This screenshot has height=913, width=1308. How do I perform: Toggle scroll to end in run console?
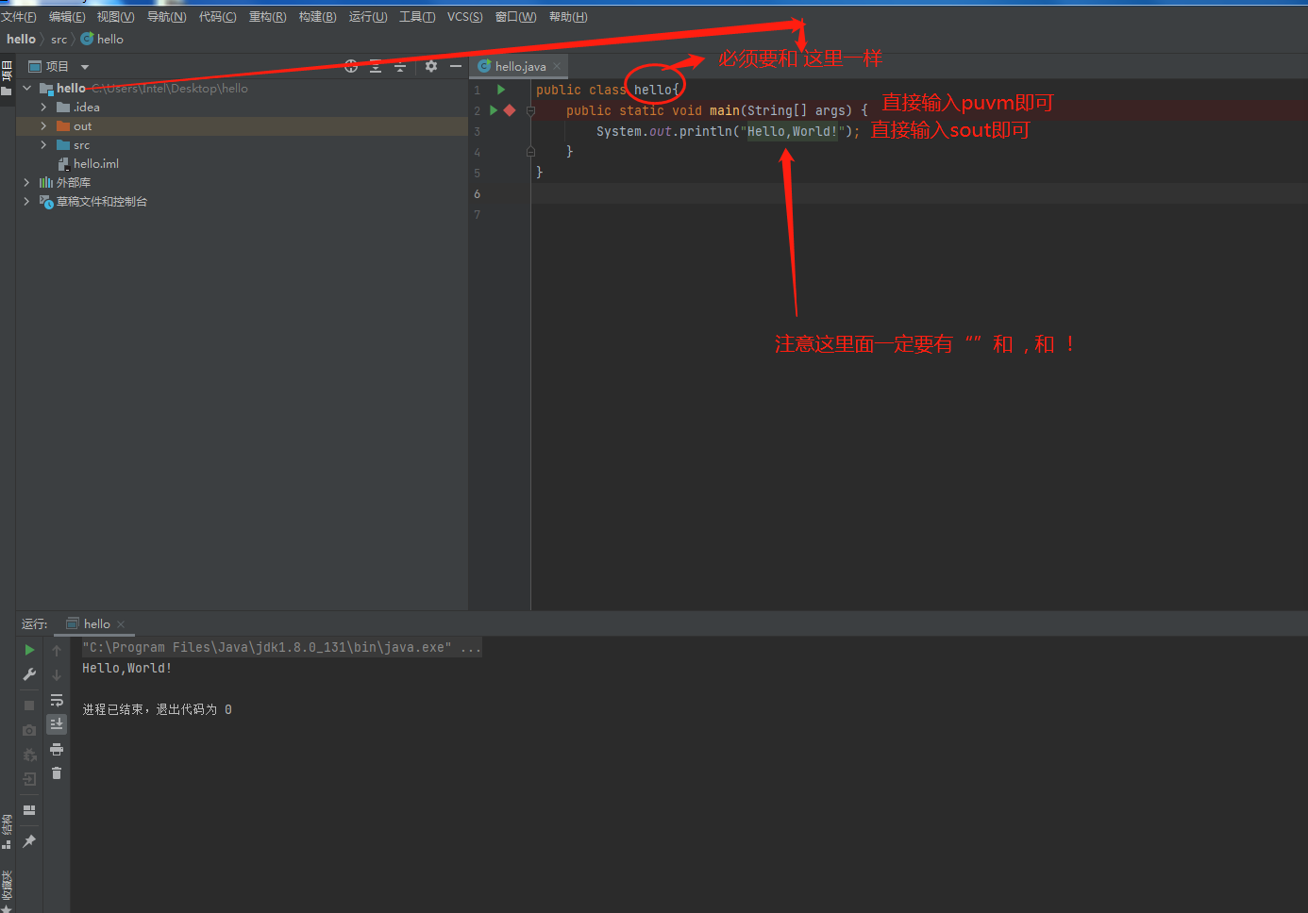click(x=57, y=723)
